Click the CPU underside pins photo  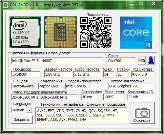60,32
